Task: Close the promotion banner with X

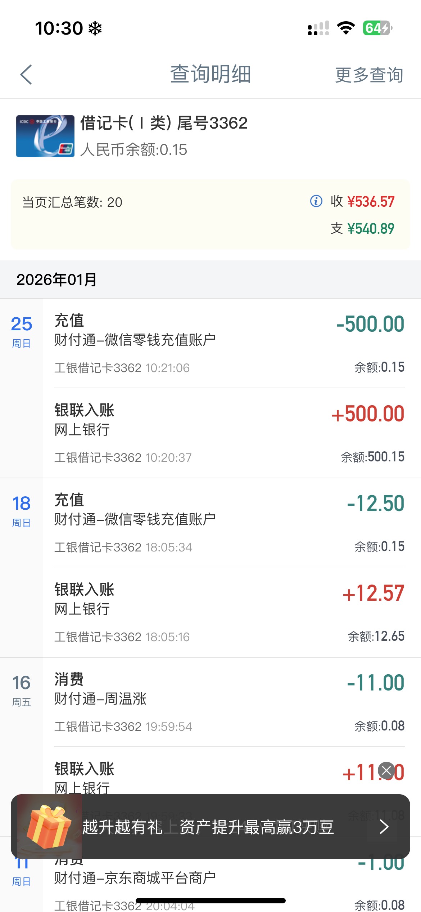Action: pyautogui.click(x=387, y=771)
